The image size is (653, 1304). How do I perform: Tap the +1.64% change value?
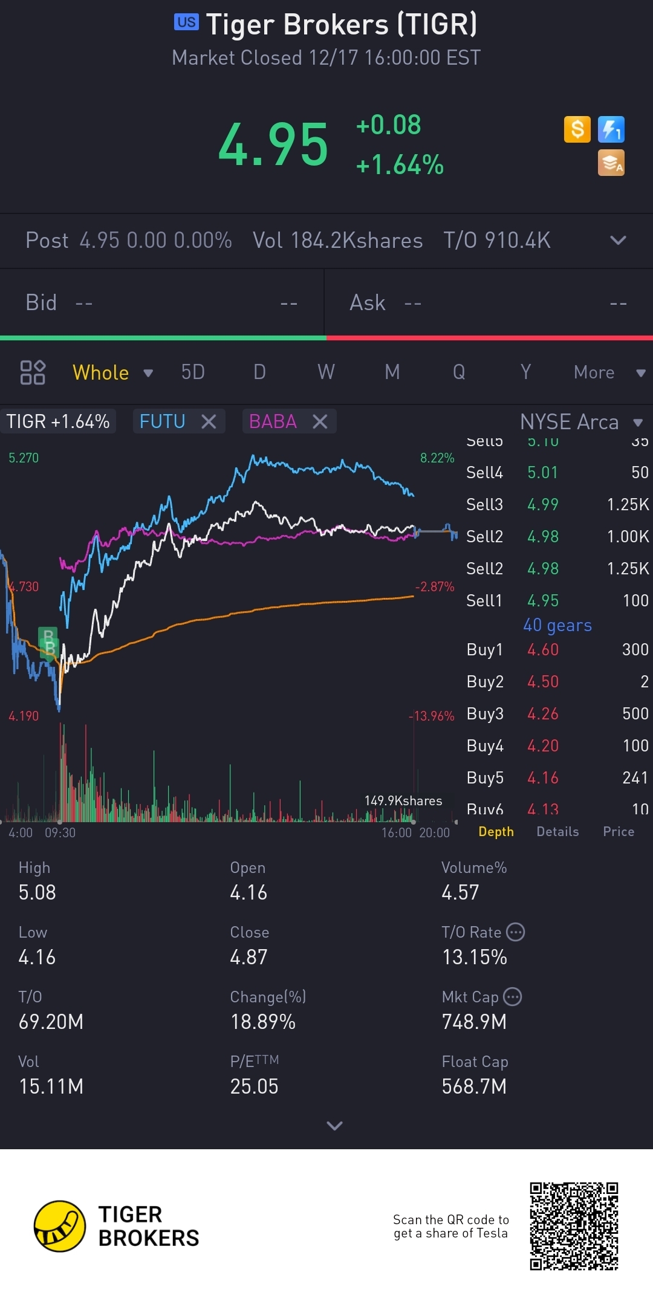[x=400, y=164]
